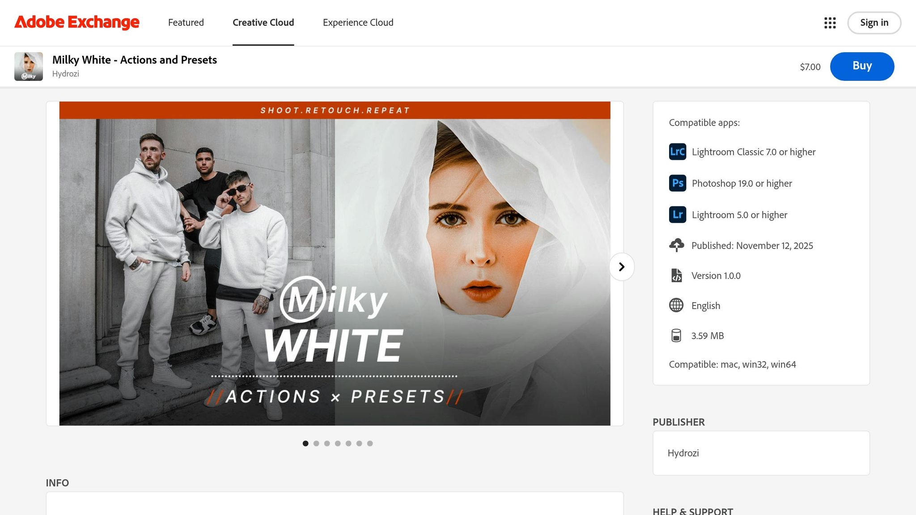Click the blue Buy button
The height and width of the screenshot is (515, 916).
[x=862, y=66]
